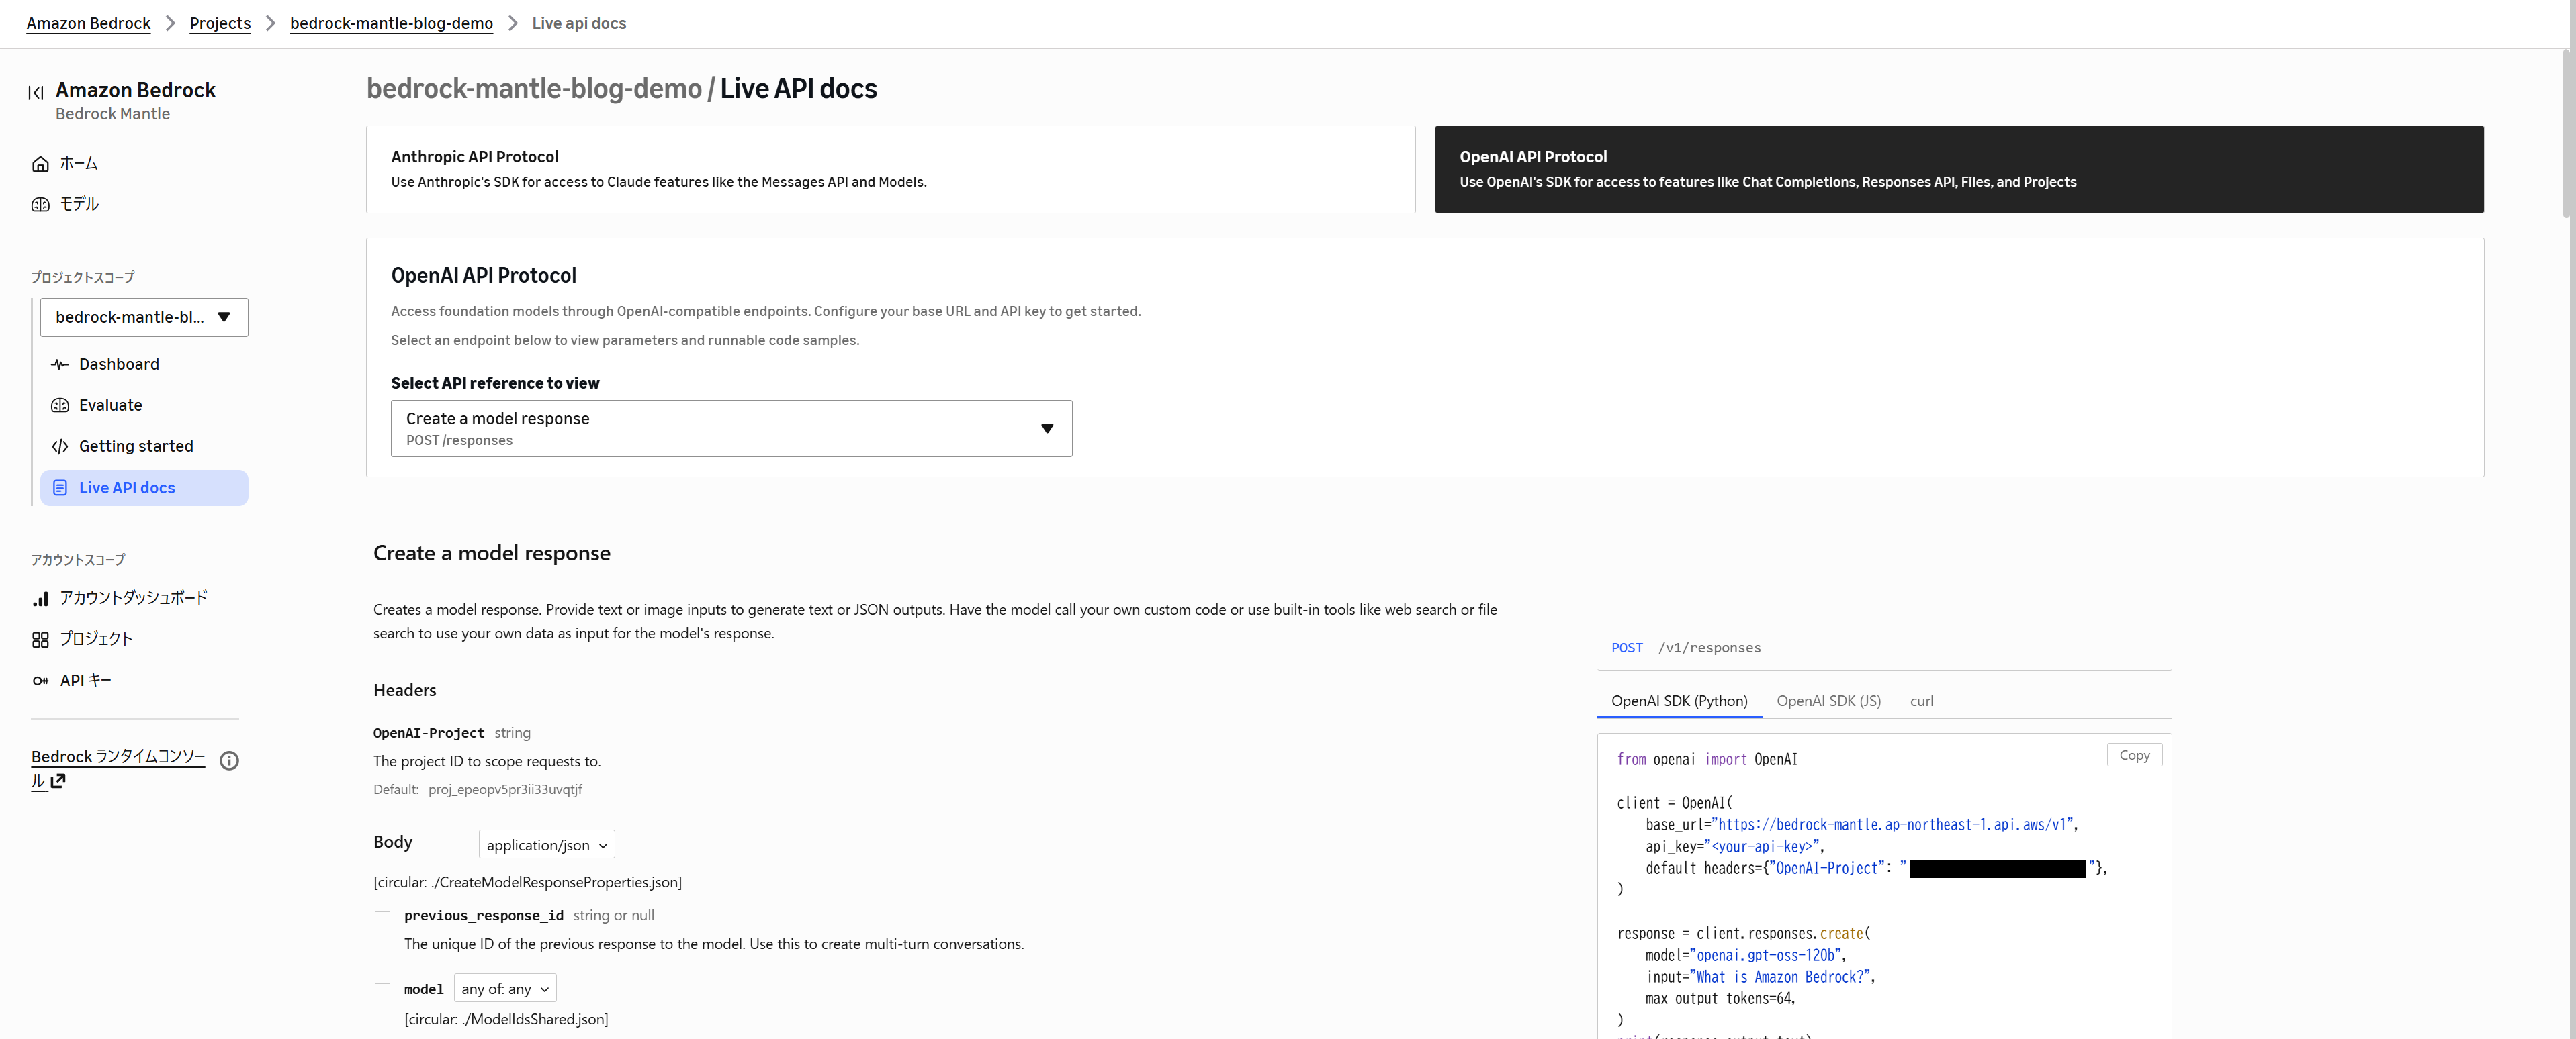Open Live API docs in the sidebar

pyautogui.click(x=144, y=487)
